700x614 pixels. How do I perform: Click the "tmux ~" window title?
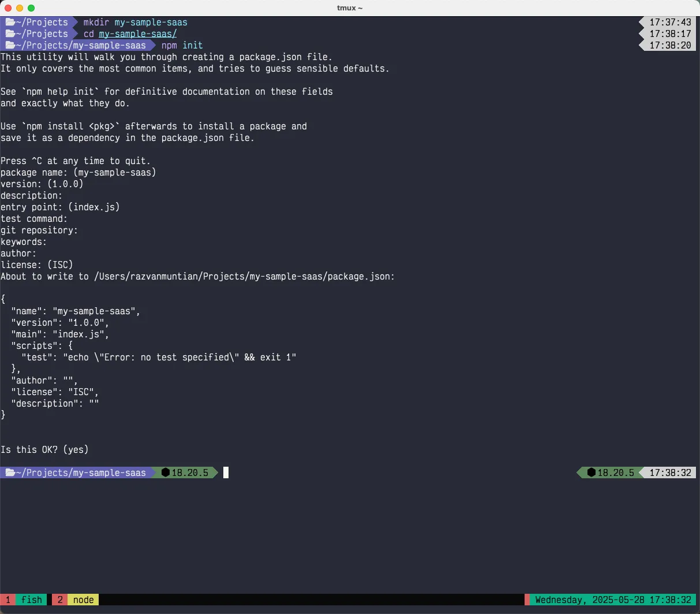350,8
